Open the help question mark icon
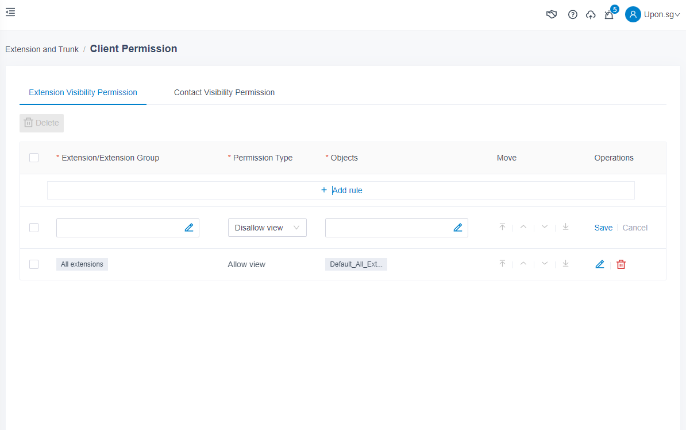Viewport: 686px width, 430px height. tap(572, 15)
